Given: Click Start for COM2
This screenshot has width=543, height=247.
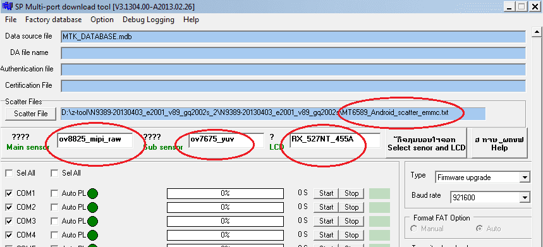Looking at the screenshot, I should pos(326,207).
